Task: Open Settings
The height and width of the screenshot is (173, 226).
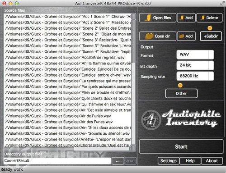Action: (x=169, y=161)
